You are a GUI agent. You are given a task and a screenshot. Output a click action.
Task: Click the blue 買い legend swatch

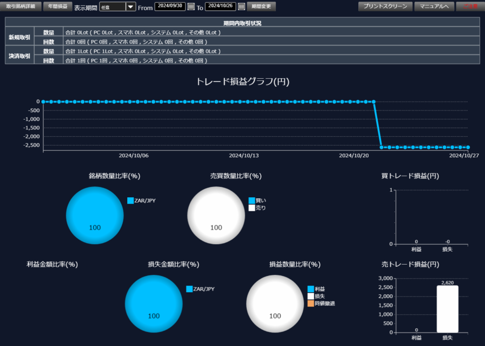(x=252, y=200)
